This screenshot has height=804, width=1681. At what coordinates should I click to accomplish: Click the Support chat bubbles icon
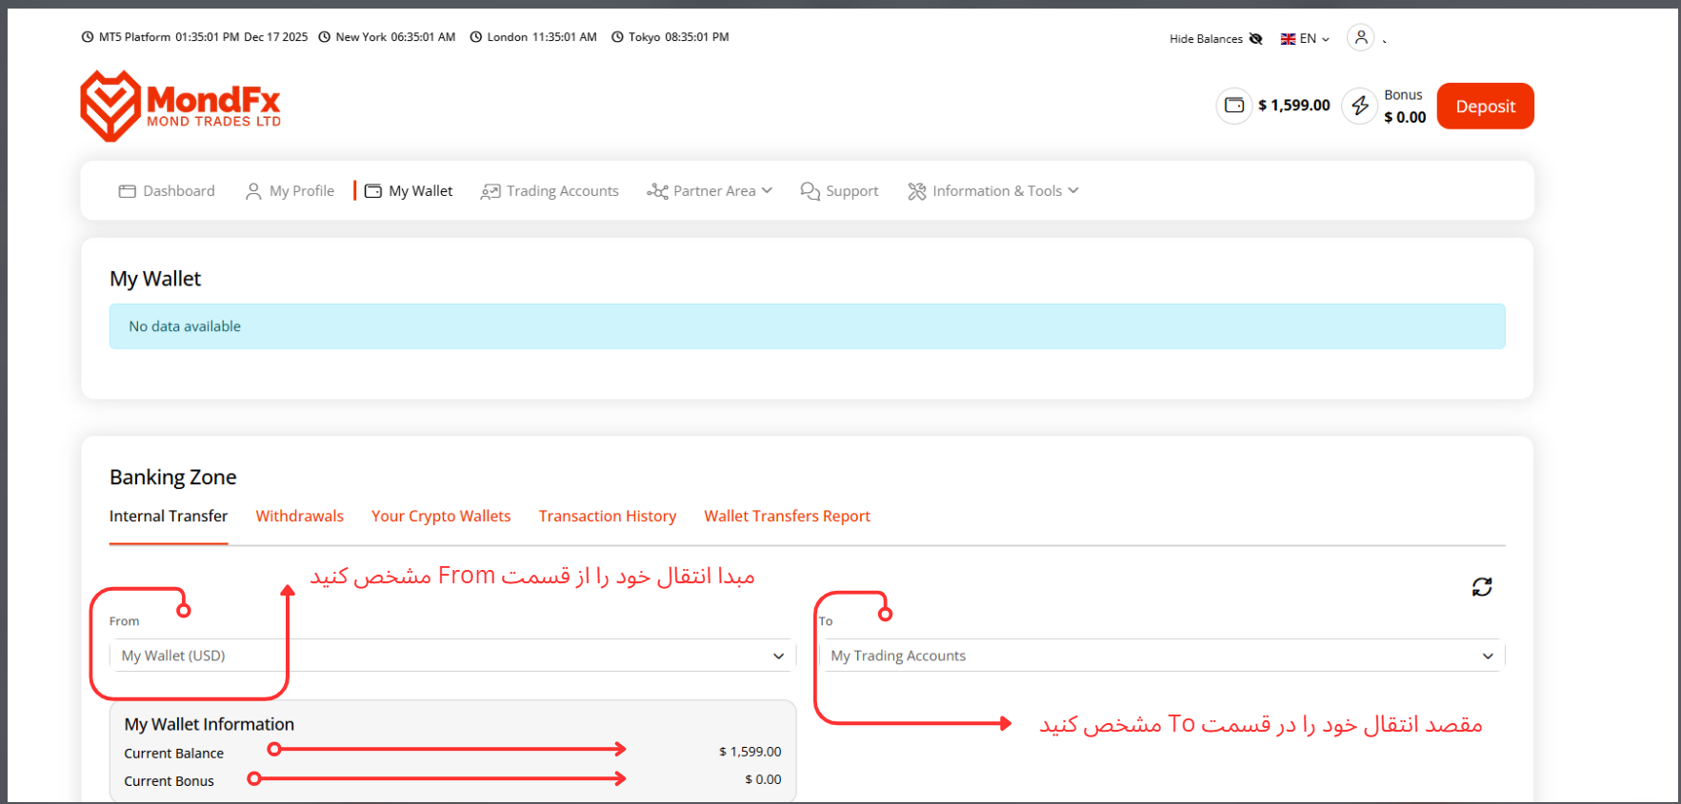[810, 191]
